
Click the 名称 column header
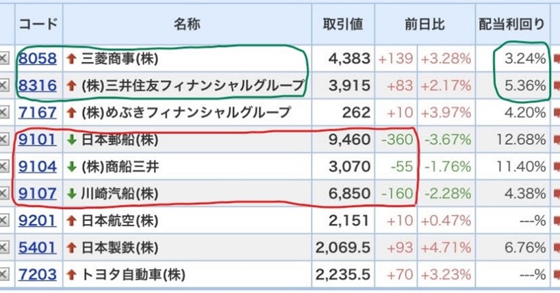(186, 24)
